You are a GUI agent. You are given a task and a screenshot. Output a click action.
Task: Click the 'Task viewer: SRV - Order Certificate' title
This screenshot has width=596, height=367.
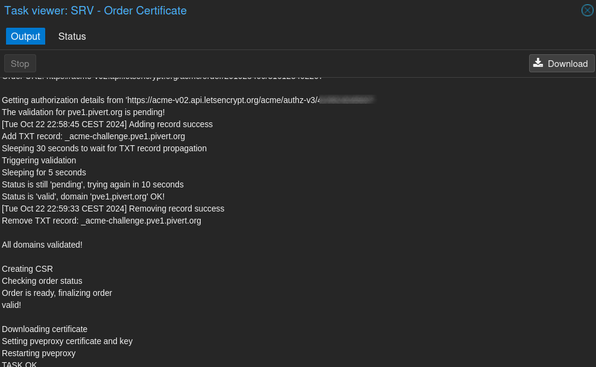(x=95, y=11)
